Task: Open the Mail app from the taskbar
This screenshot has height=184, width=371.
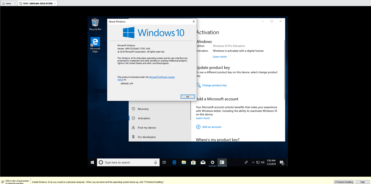Action: (x=203, y=162)
